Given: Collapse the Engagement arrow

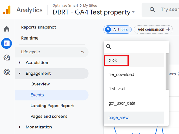Looking at the screenshot, I should [x=20, y=73].
